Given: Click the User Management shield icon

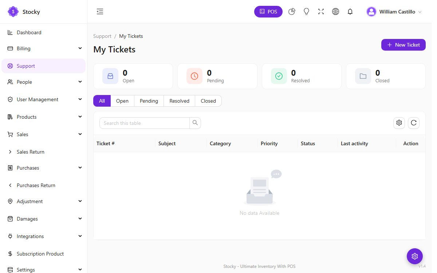Looking at the screenshot, I should 10,99.
